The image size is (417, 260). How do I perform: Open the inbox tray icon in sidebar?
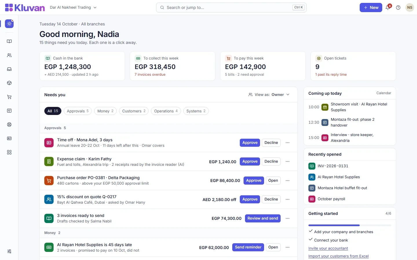coord(9,69)
